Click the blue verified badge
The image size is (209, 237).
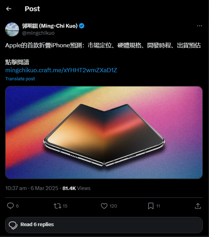pos(82,26)
